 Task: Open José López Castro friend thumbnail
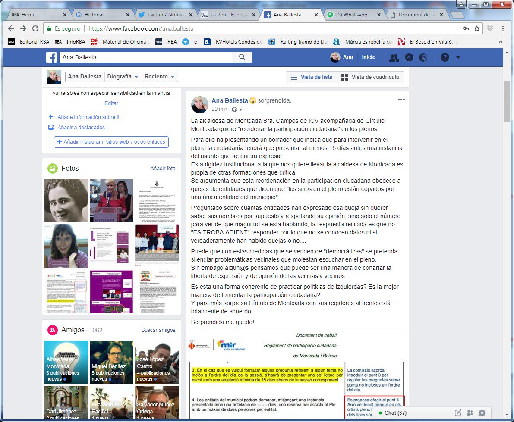pyautogui.click(x=157, y=362)
